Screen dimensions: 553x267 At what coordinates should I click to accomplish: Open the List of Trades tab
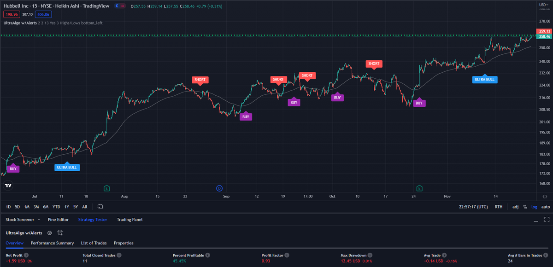pyautogui.click(x=94, y=243)
